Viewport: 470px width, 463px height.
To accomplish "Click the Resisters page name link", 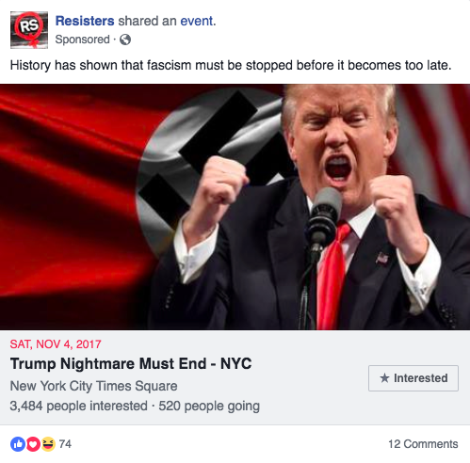I will 85,21.
